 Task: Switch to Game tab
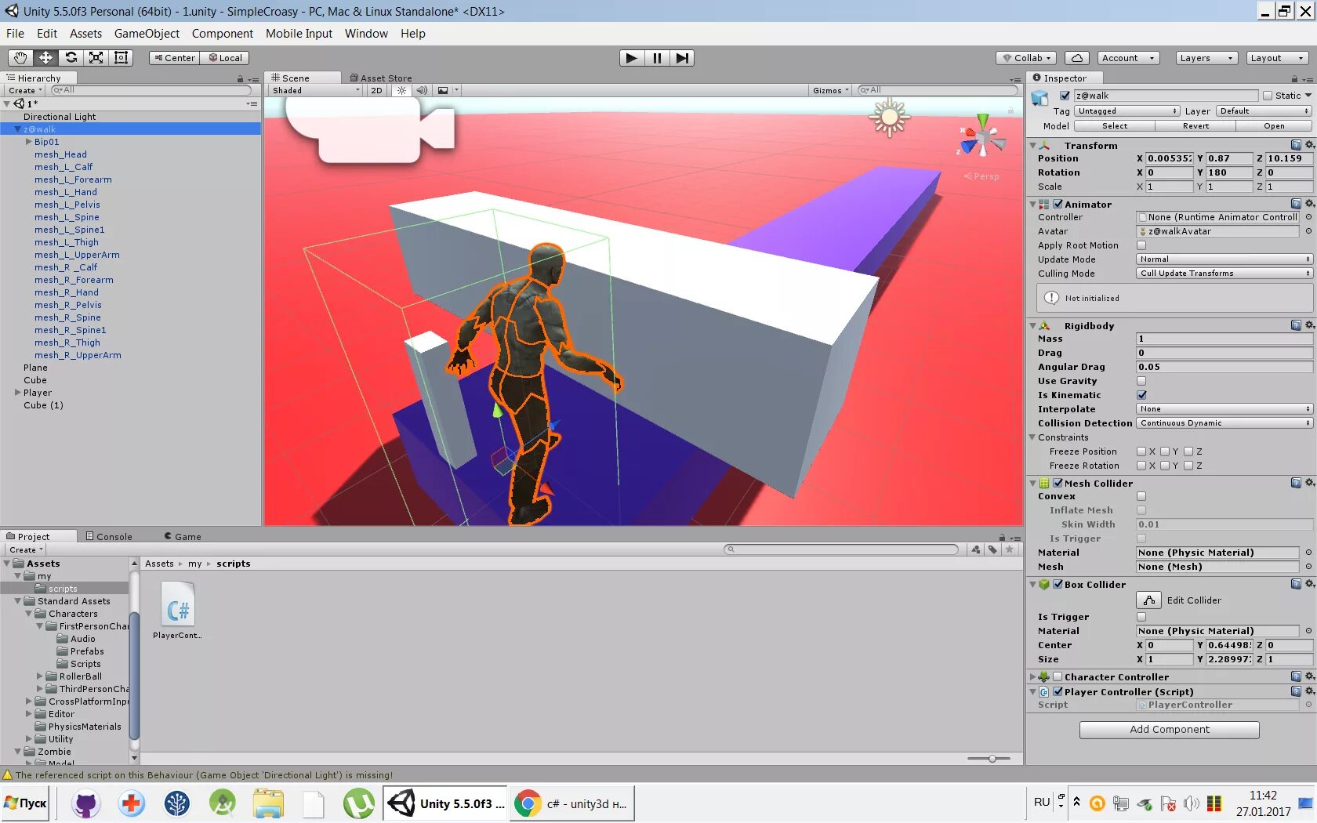[183, 536]
